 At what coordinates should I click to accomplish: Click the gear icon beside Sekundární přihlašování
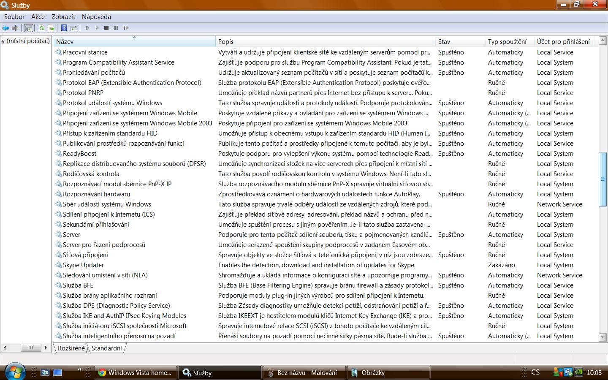pos(59,225)
